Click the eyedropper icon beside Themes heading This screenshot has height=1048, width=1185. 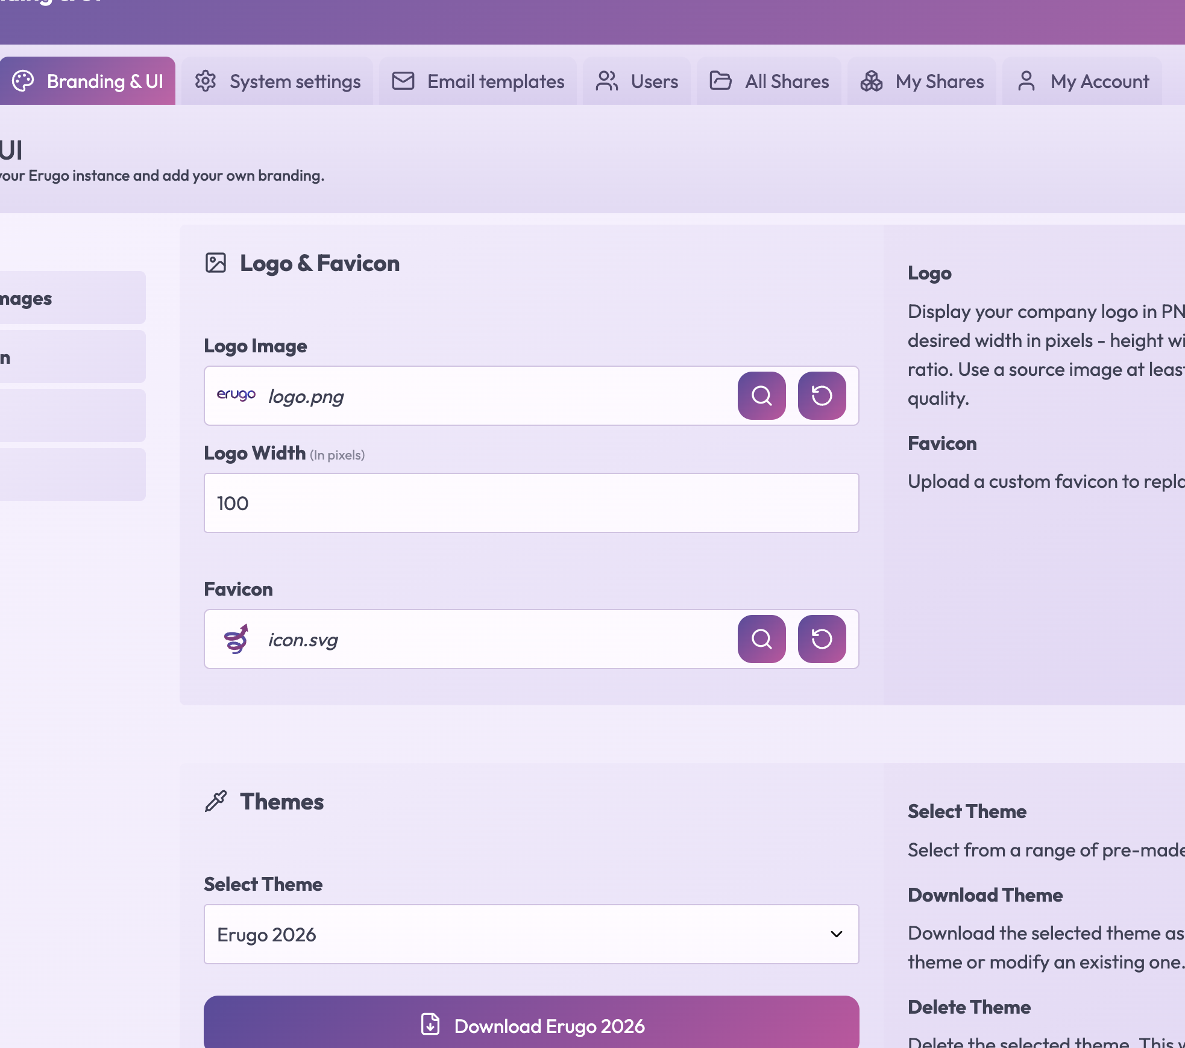pos(216,800)
